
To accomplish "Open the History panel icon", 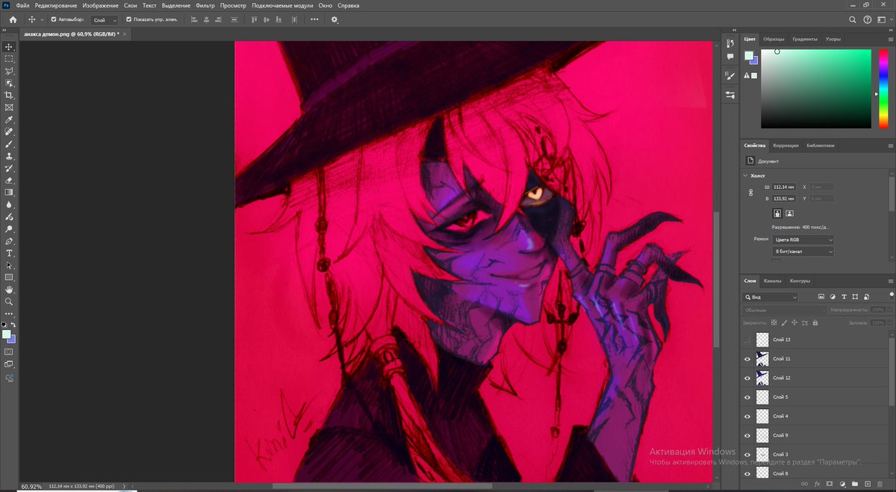I will point(730,44).
